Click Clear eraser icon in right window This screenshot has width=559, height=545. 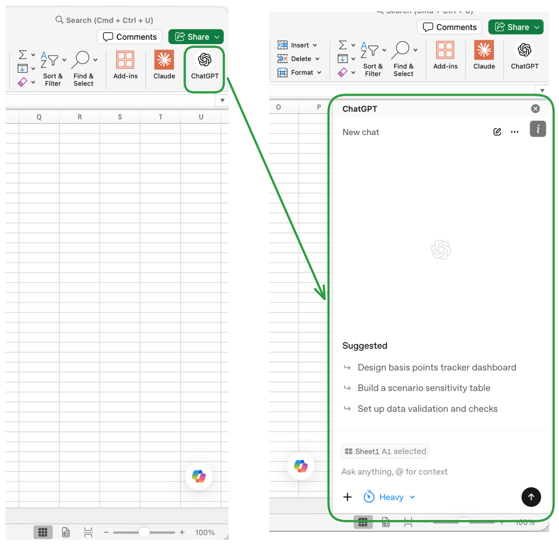[x=343, y=72]
